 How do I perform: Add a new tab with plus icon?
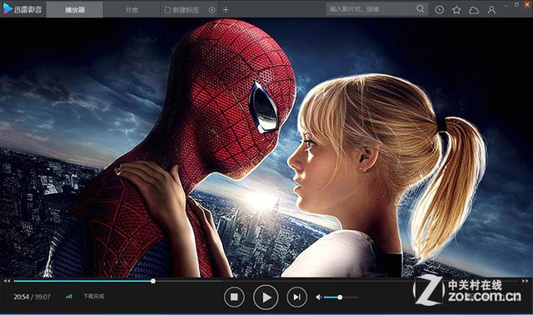[x=226, y=10]
